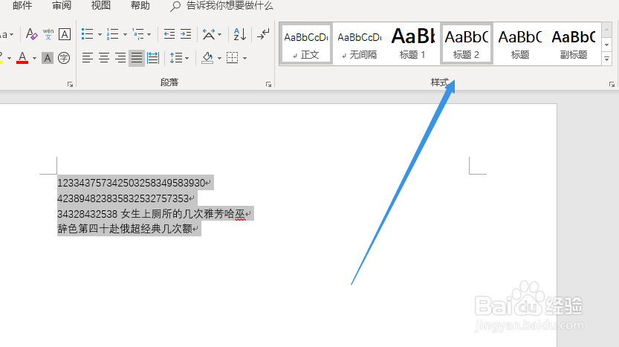
Task: Click Line and Paragraph Spacing icon
Action: [x=175, y=58]
